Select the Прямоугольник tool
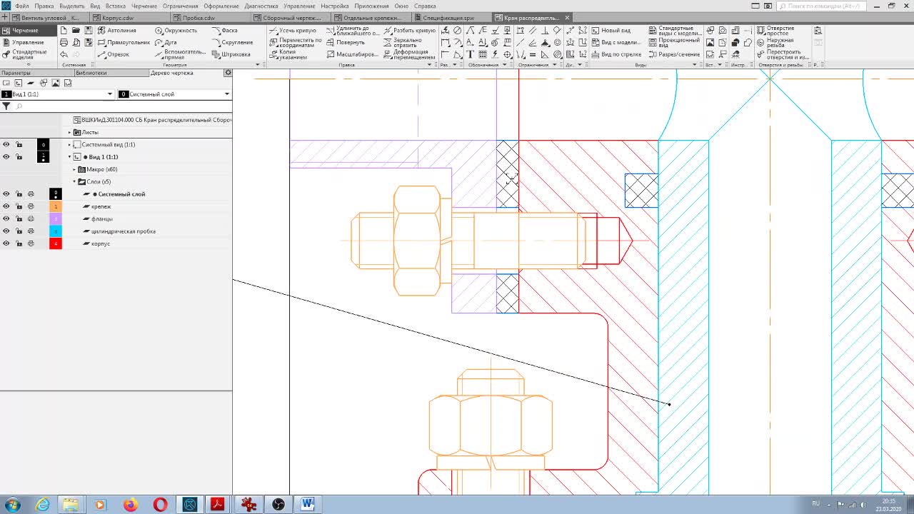The image size is (914, 514). (x=124, y=43)
